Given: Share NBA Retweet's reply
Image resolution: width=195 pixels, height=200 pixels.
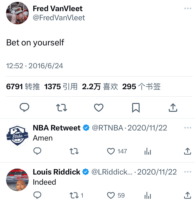Looking at the screenshot, I should coord(187,151).
